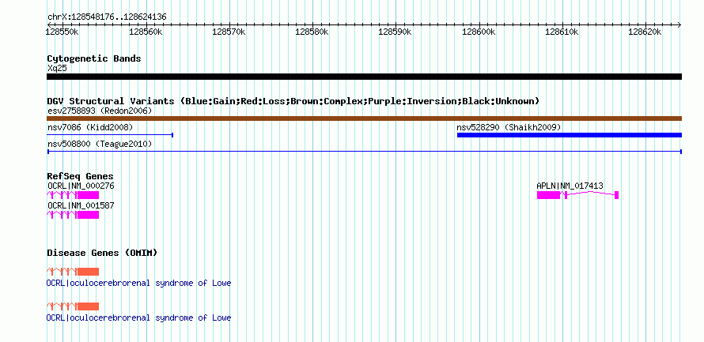Select the thick blue nsv528290 gain bar

570,135
